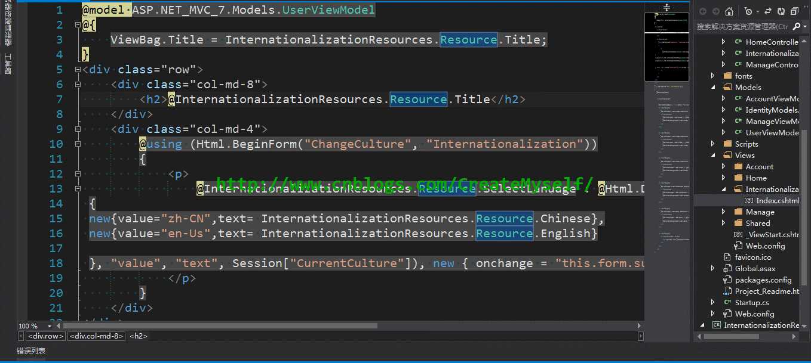Expand the fonts folder

point(712,76)
